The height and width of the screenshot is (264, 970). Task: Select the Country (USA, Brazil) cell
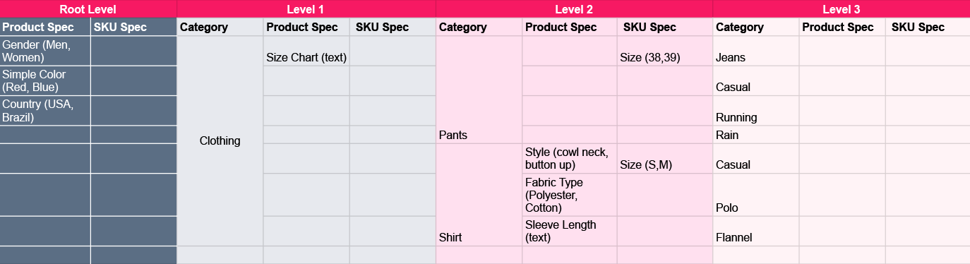pos(45,111)
